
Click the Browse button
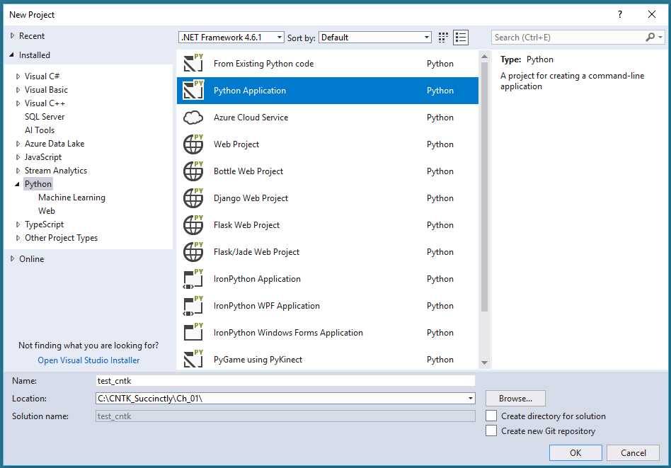[514, 398]
